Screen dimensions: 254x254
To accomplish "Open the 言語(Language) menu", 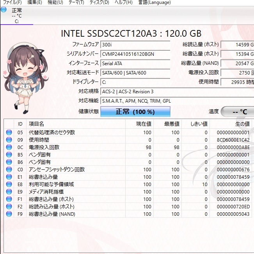I will (x=155, y=2).
